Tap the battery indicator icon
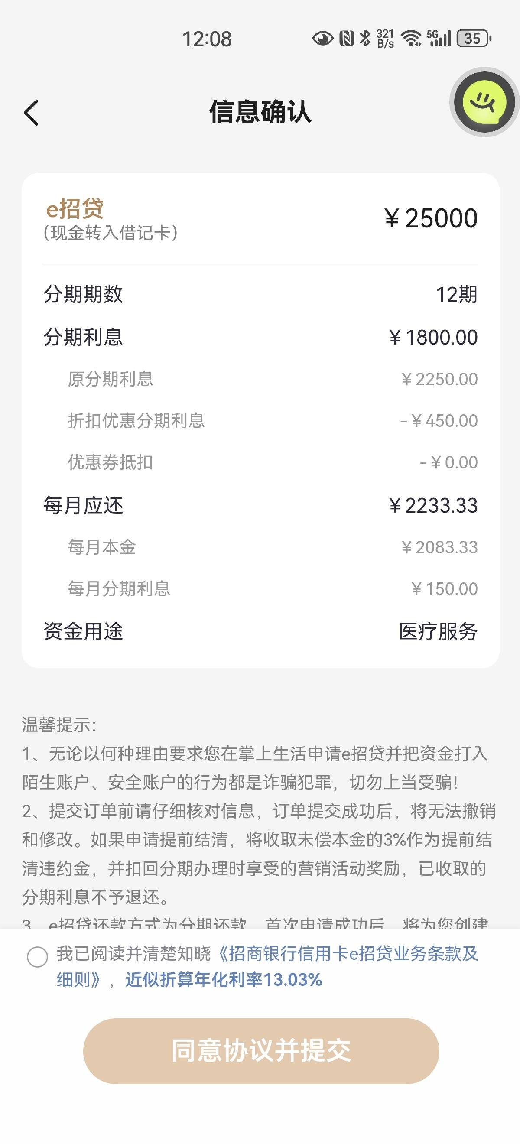The image size is (520, 1144). pyautogui.click(x=474, y=39)
